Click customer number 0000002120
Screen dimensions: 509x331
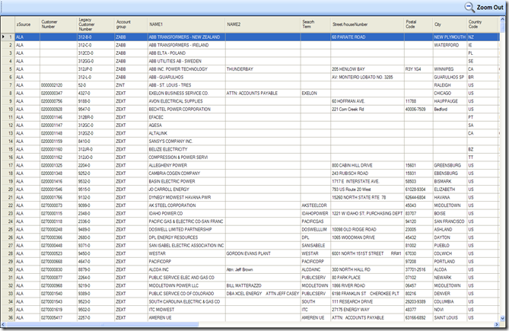(x=59, y=85)
